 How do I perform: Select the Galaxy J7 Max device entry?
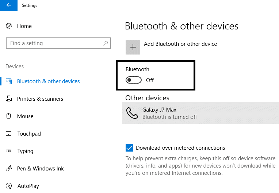pyautogui.click(x=200, y=113)
